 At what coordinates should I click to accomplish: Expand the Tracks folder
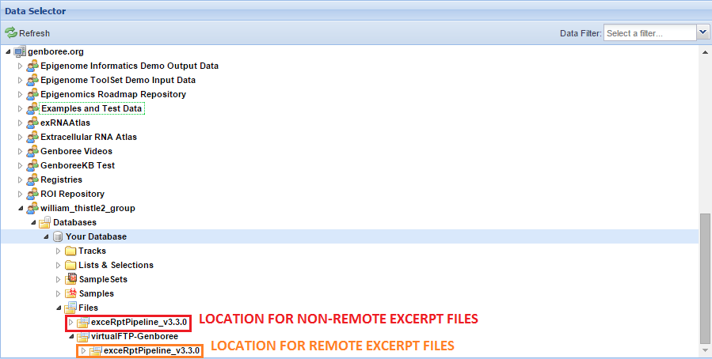59,251
